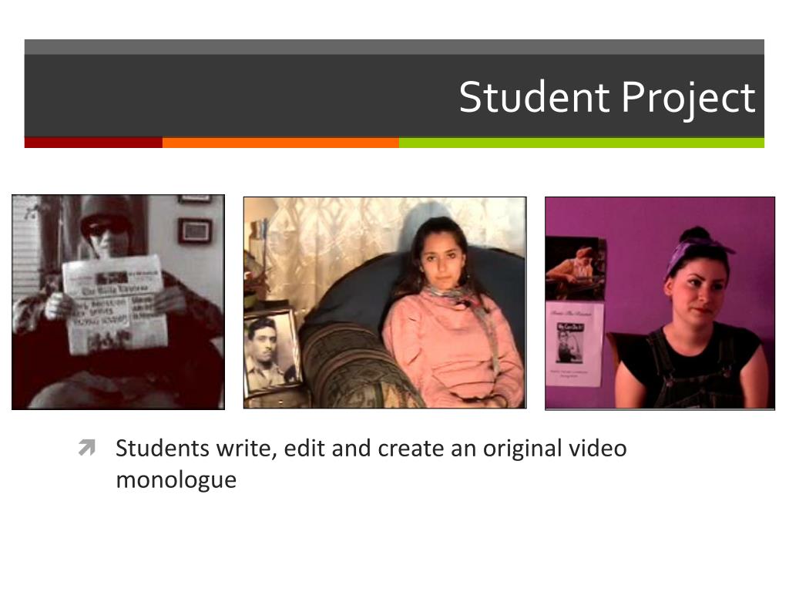This screenshot has height=592, width=789.
Task: Open the black-and-white newspaper video thumbnail
Action: pos(118,302)
